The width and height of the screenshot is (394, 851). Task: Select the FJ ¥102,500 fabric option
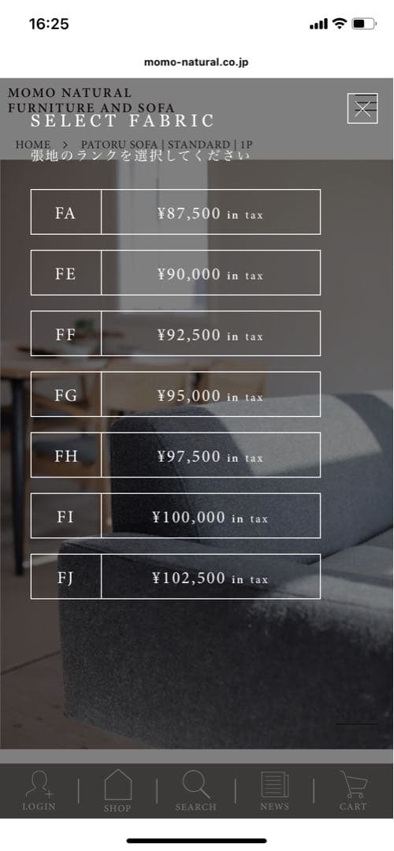point(175,577)
